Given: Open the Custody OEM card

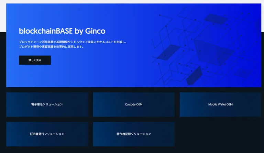Looking at the screenshot, I should 134,105.
